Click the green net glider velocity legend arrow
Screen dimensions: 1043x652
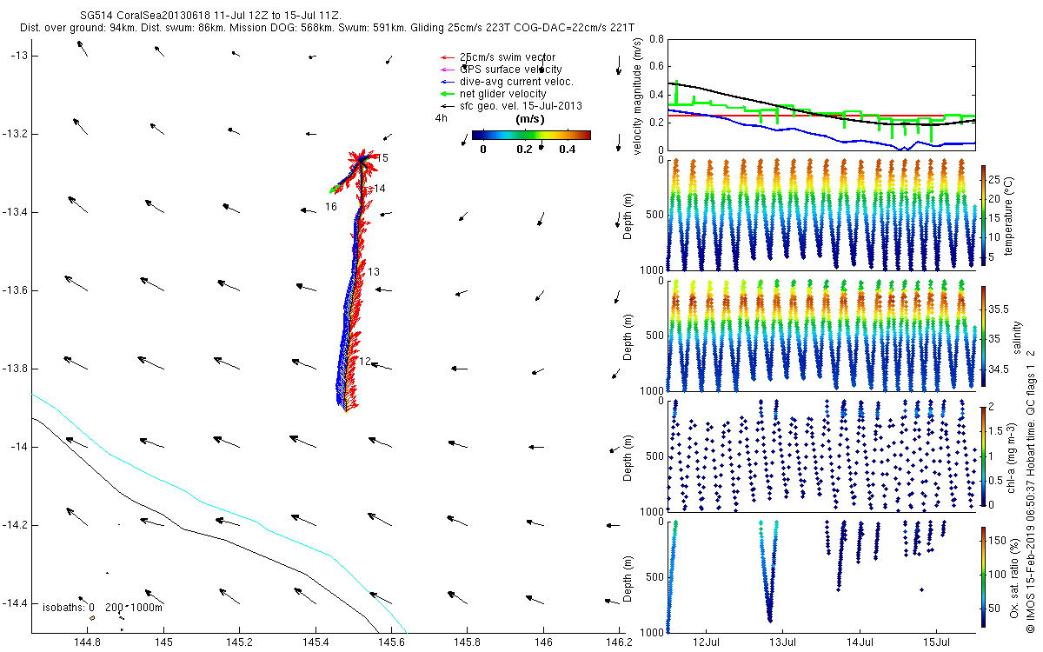click(x=448, y=94)
